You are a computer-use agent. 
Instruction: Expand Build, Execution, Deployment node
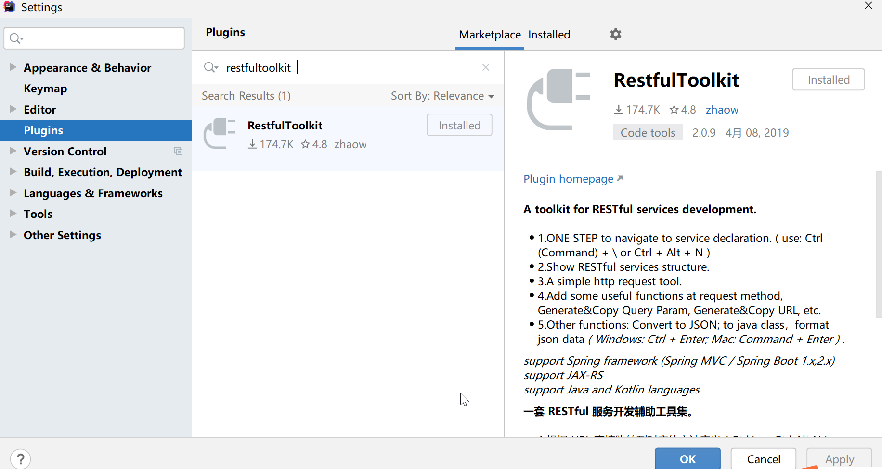[13, 172]
